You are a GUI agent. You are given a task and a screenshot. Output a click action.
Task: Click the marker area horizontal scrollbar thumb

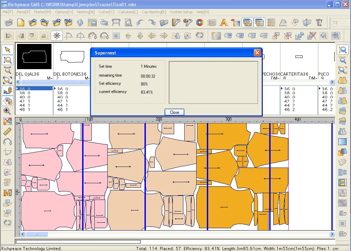[37, 234]
